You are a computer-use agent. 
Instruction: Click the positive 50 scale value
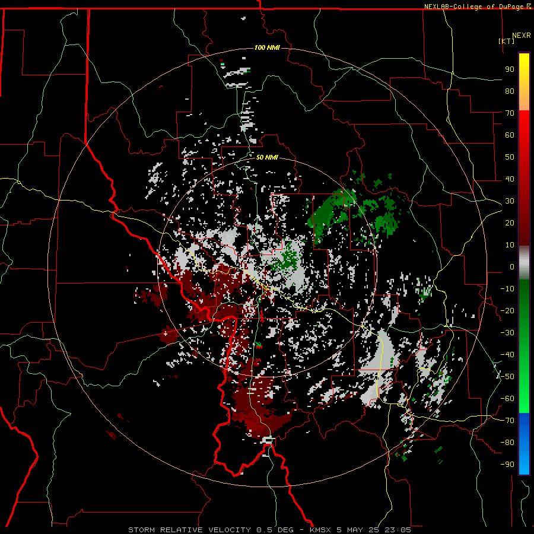tap(510, 157)
